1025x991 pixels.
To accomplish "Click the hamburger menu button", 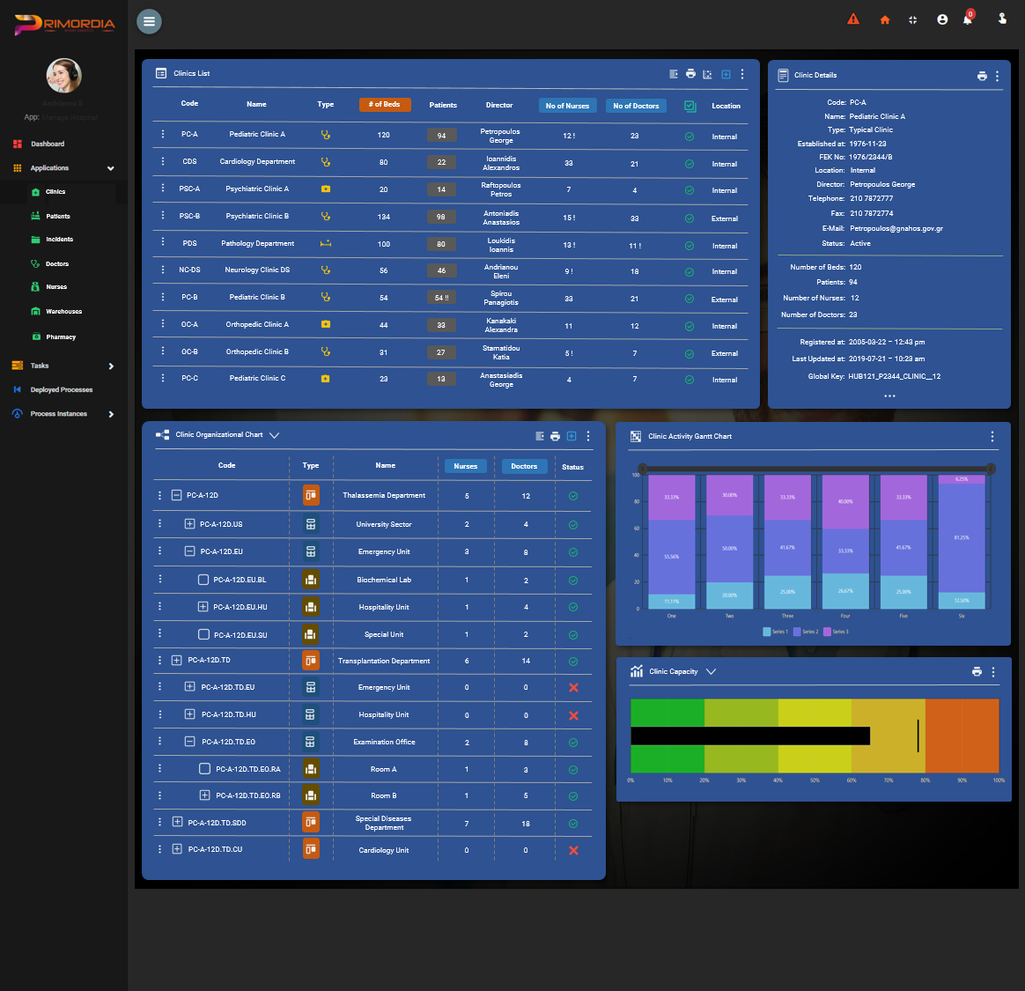I will click(150, 21).
